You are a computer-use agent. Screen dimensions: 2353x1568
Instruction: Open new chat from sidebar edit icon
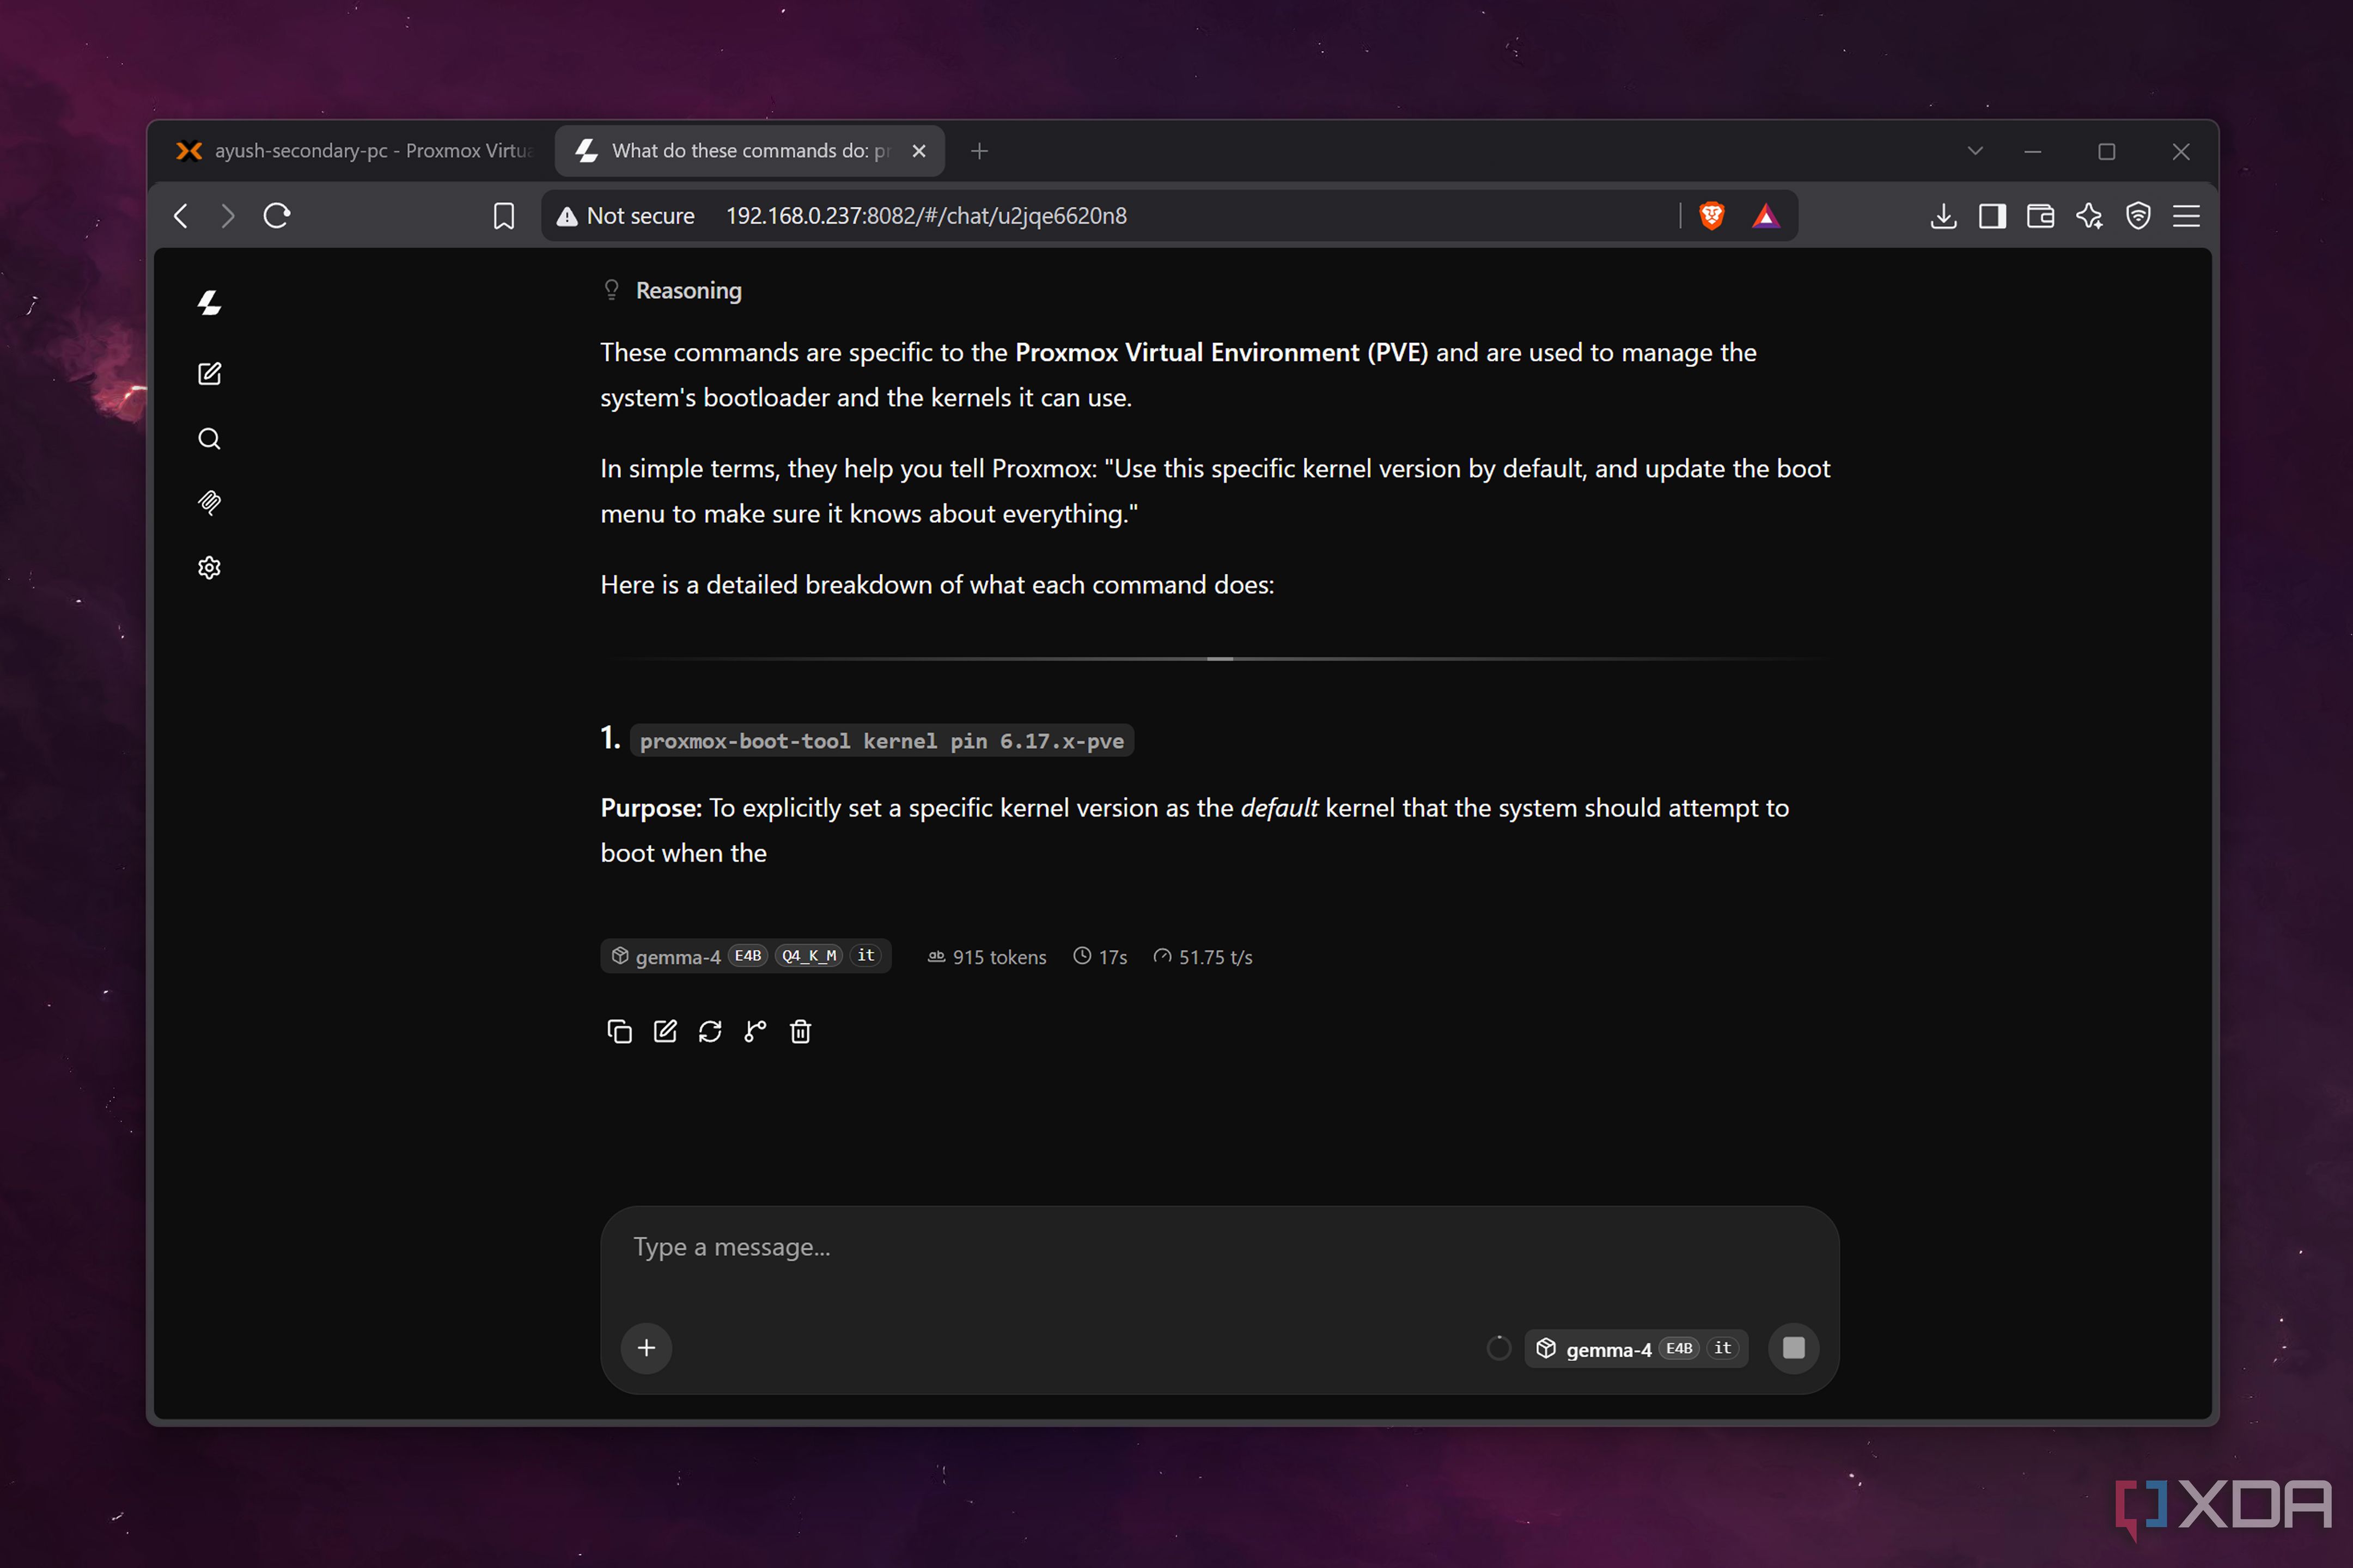209,374
